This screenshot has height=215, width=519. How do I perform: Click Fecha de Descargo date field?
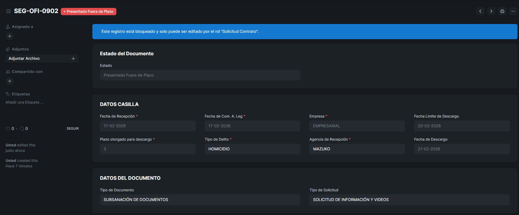[462, 149]
